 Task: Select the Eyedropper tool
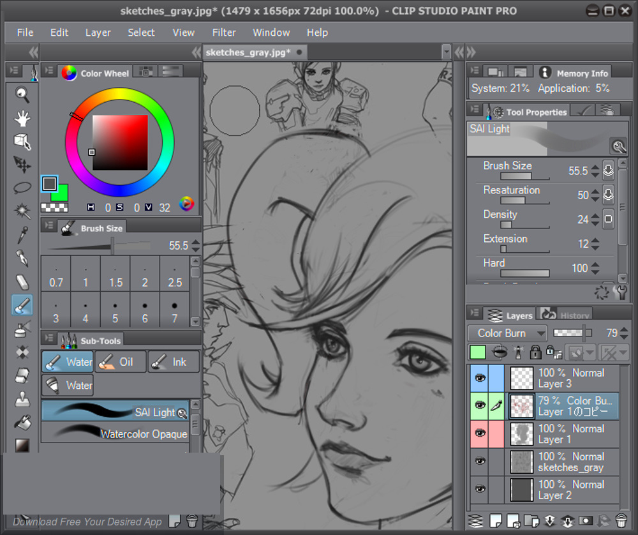[x=22, y=234]
